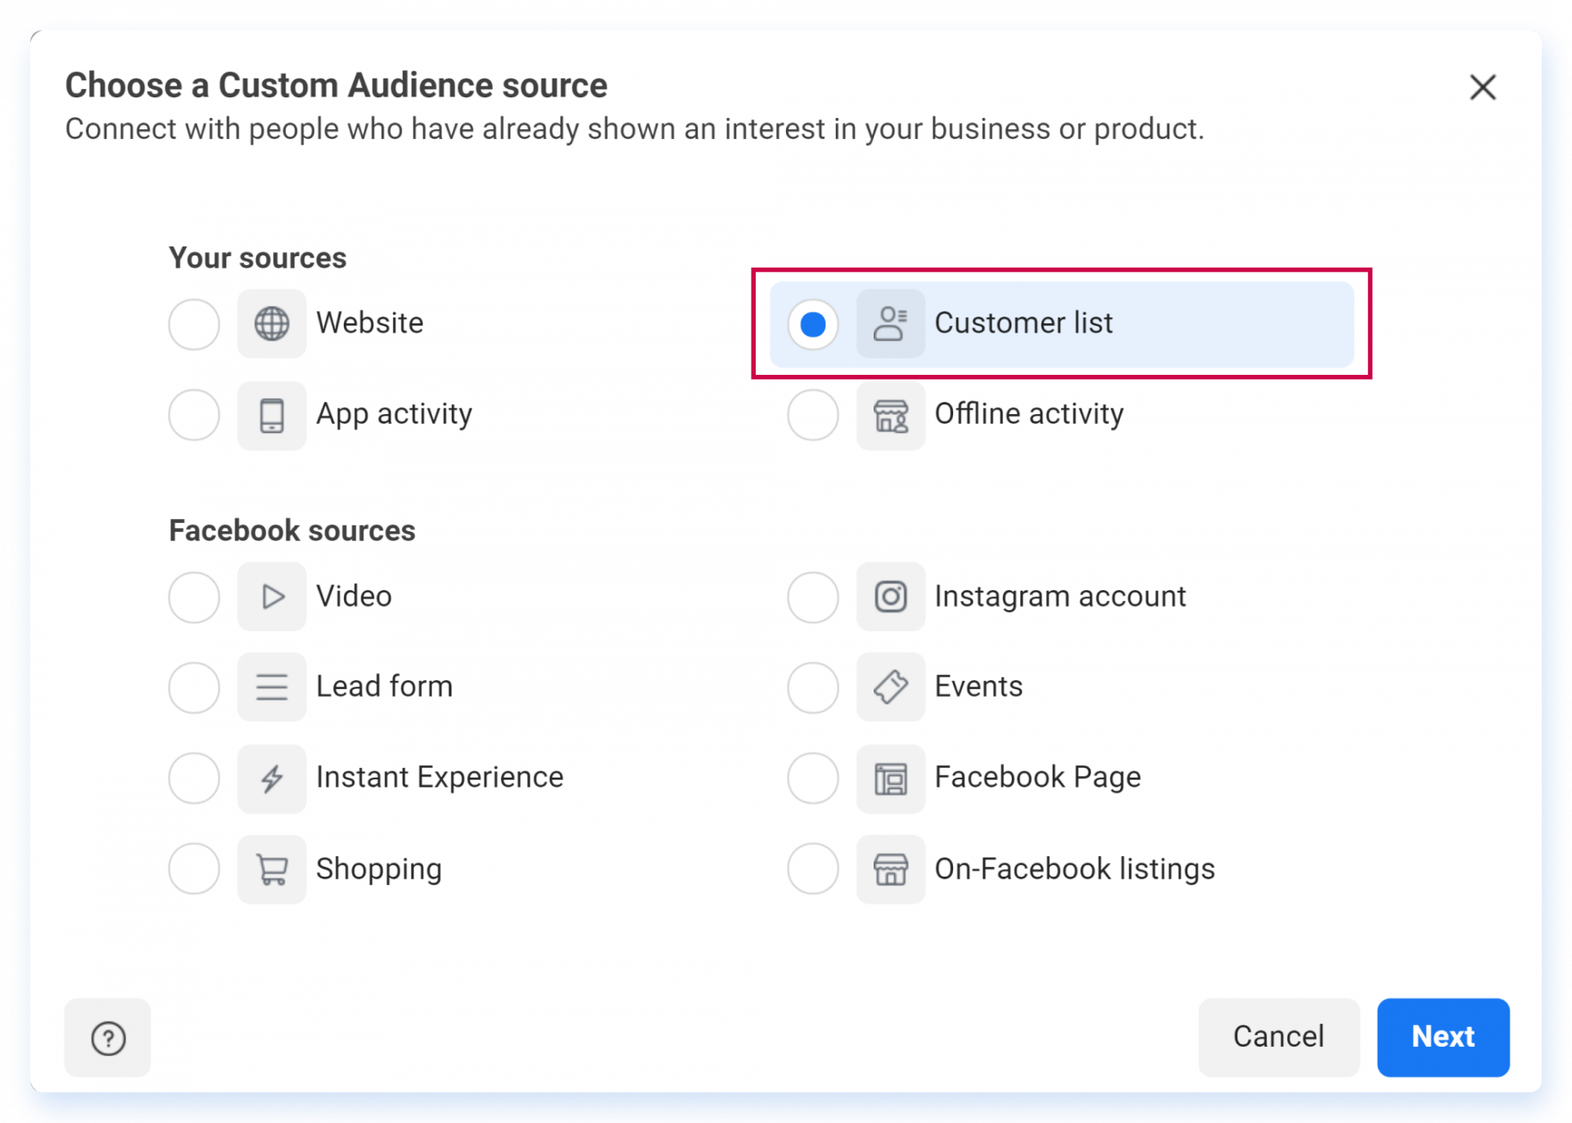This screenshot has height=1123, width=1572.
Task: Select the Customer list radio button
Action: (x=813, y=324)
